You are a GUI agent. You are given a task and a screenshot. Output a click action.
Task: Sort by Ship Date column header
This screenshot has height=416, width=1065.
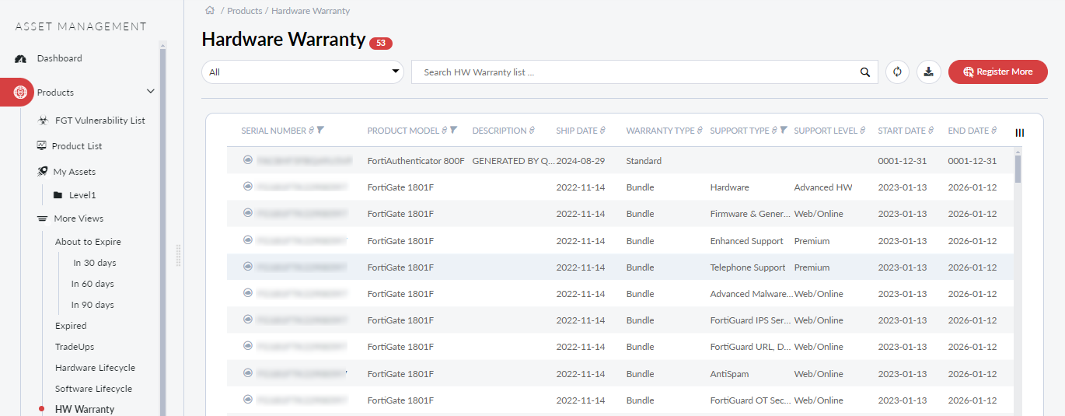(x=577, y=131)
